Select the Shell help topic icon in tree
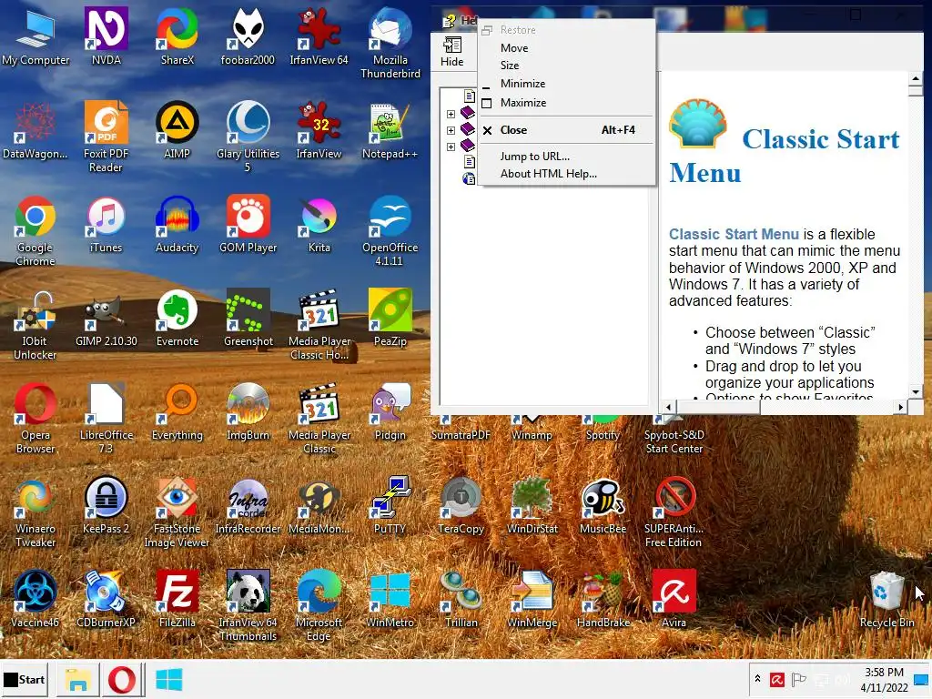Viewport: 932px width, 699px height. (469, 178)
